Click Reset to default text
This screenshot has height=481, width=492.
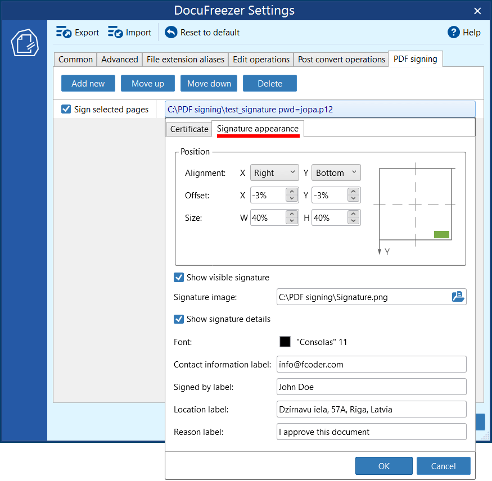point(210,32)
